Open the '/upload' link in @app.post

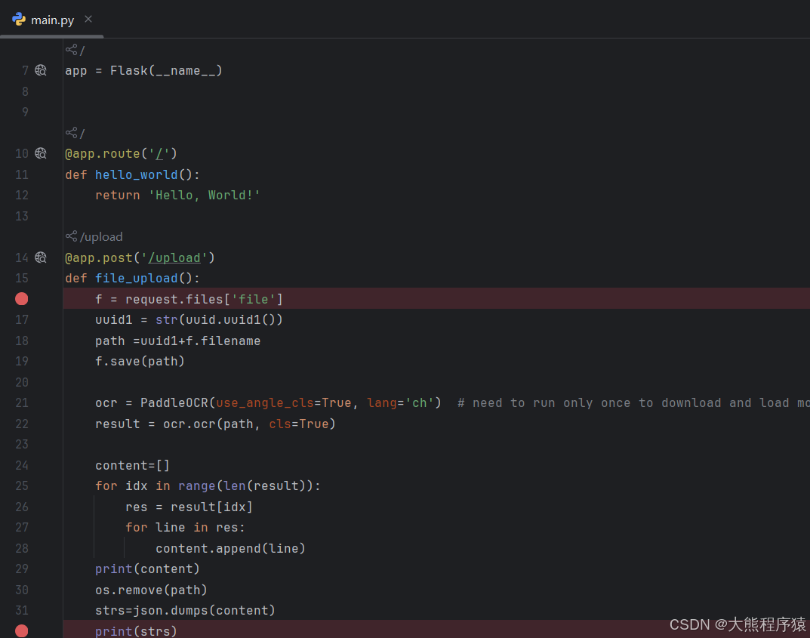tap(174, 257)
